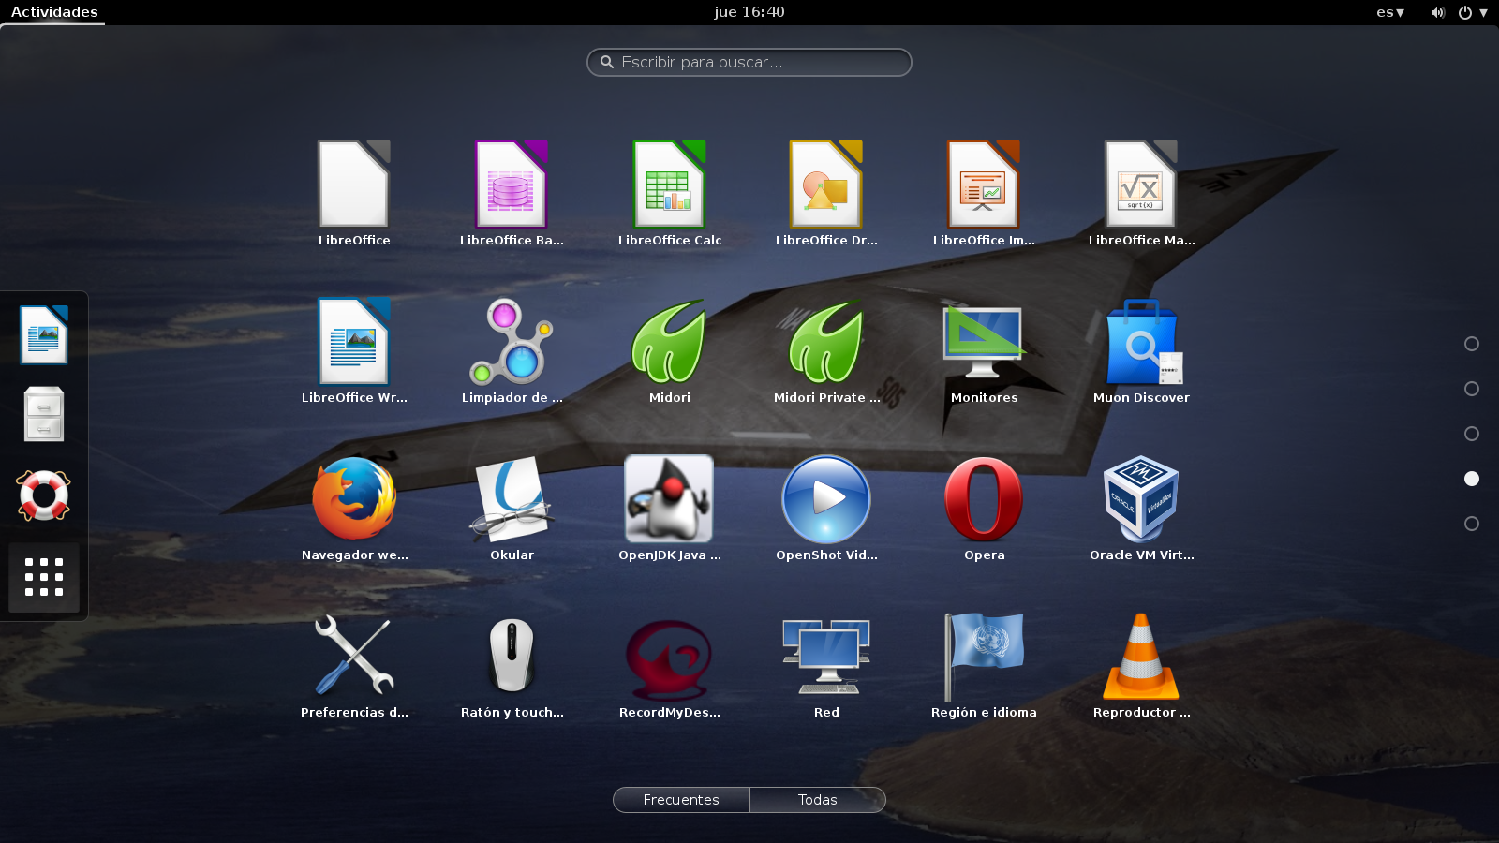Start Oracle VM VirtualBox
The height and width of the screenshot is (843, 1499).
point(1141,499)
